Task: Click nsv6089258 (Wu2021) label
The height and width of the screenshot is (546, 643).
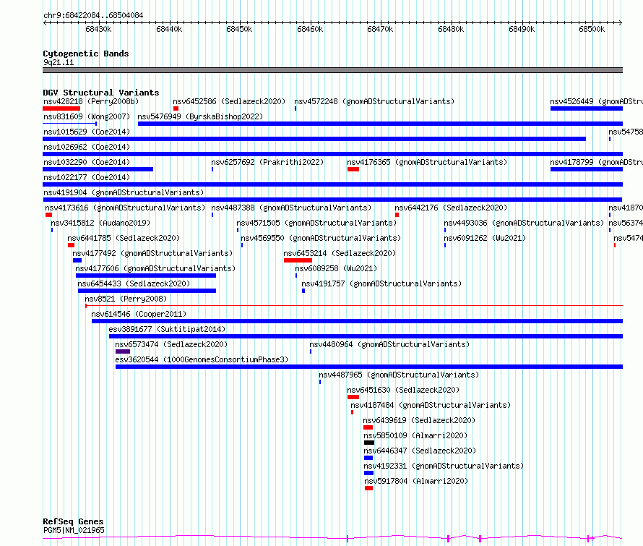Action: point(336,268)
